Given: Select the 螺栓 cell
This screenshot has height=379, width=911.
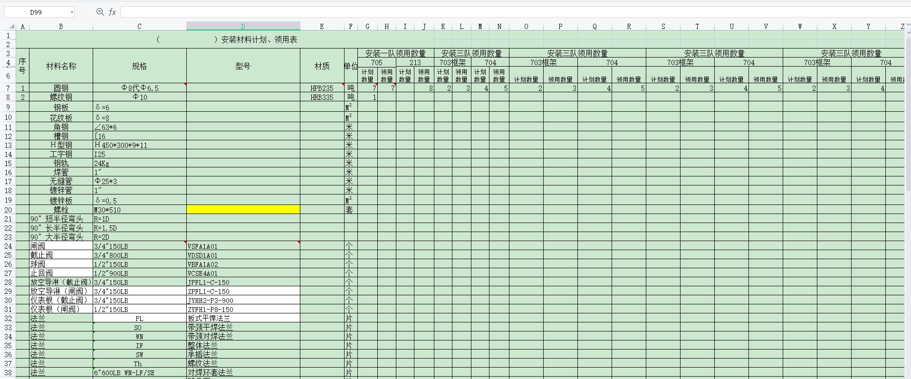Looking at the screenshot, I should tap(61, 210).
